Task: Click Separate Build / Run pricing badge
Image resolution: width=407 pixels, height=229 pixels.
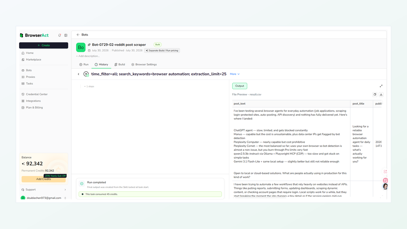Action: 162,51
